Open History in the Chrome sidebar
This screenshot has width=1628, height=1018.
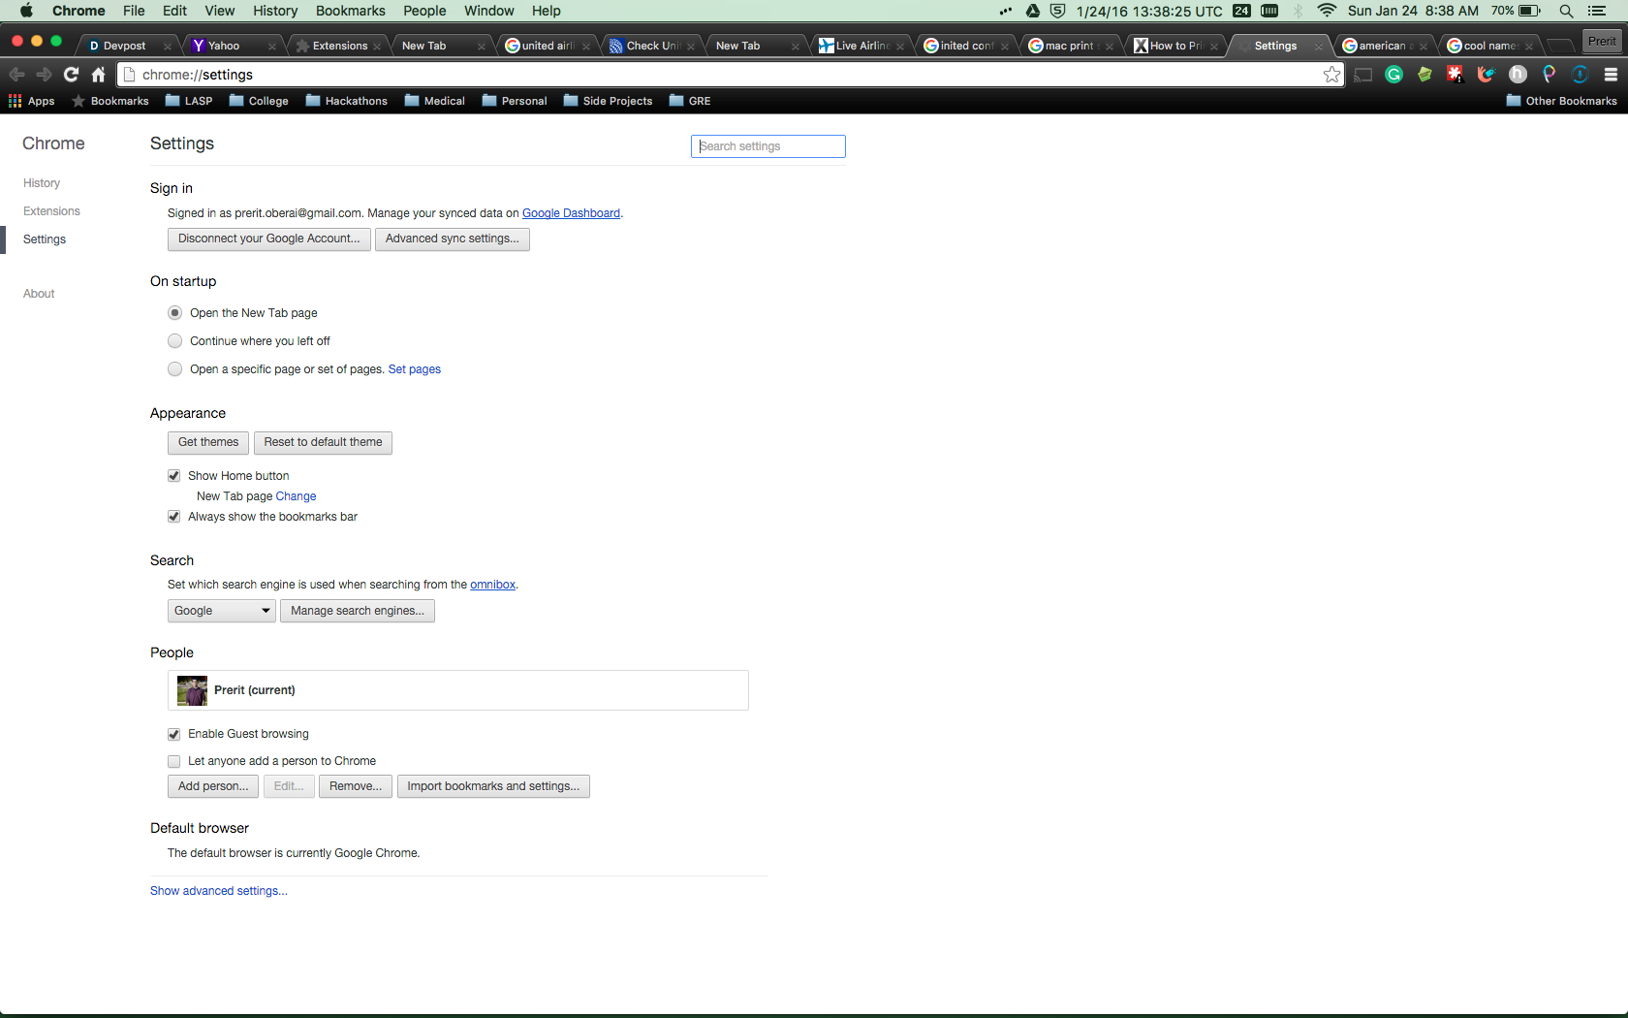(42, 183)
